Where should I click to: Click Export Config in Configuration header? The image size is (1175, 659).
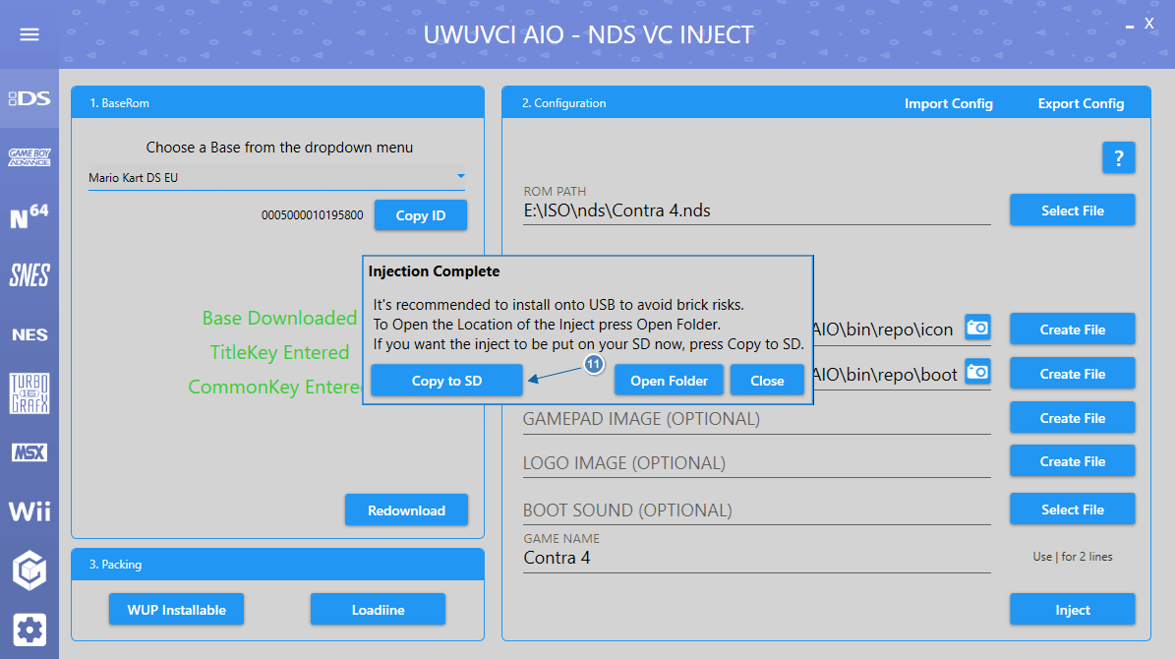[1081, 103]
